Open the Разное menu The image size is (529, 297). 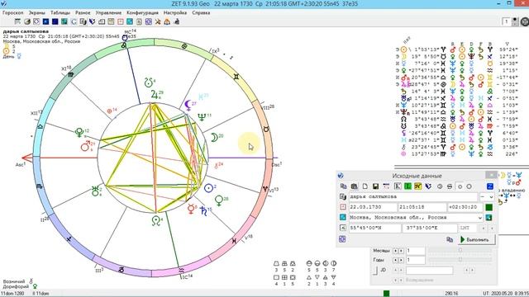[x=83, y=12]
